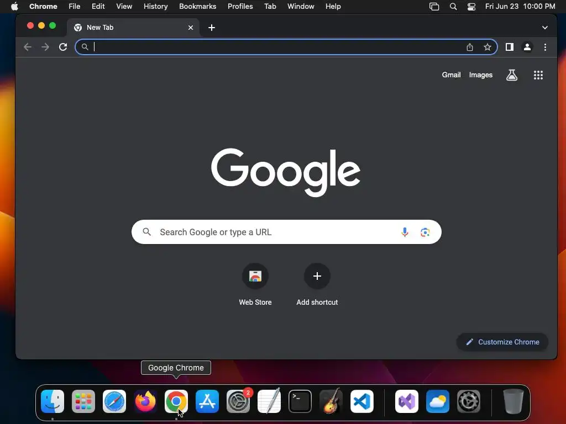Open the History menu
The height and width of the screenshot is (424, 566).
[155, 7]
